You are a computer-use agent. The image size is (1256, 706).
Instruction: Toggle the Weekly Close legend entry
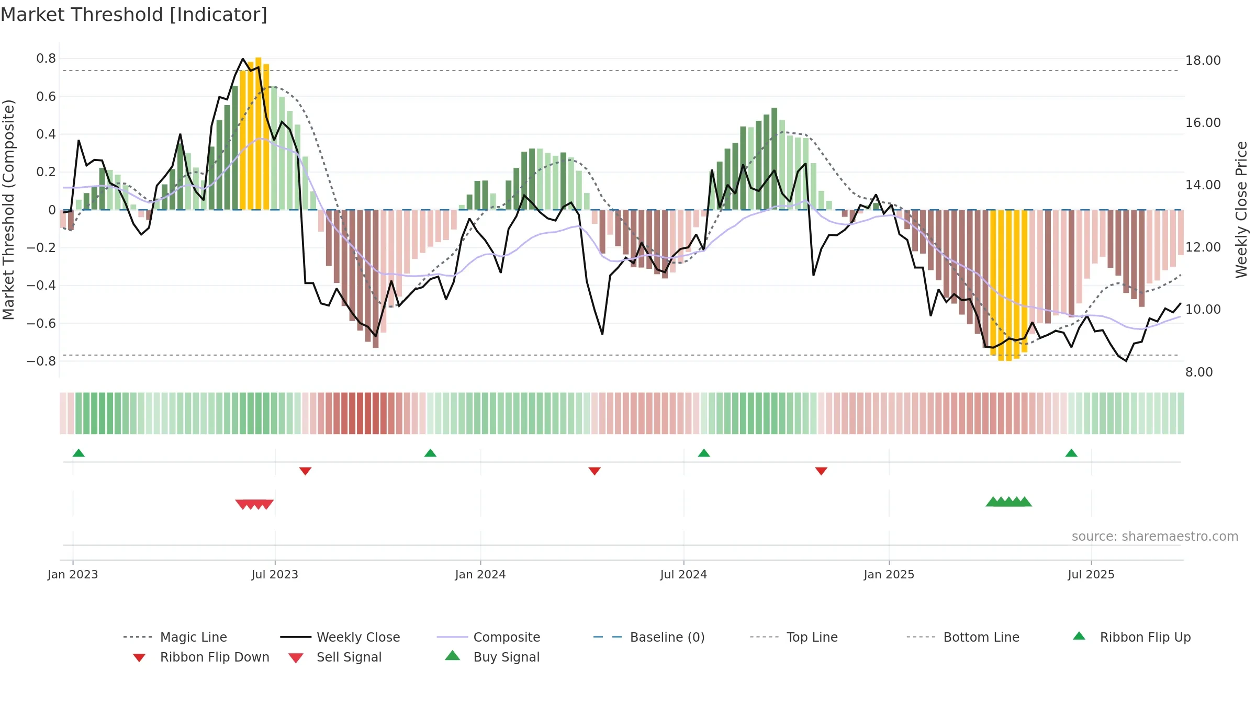(340, 637)
